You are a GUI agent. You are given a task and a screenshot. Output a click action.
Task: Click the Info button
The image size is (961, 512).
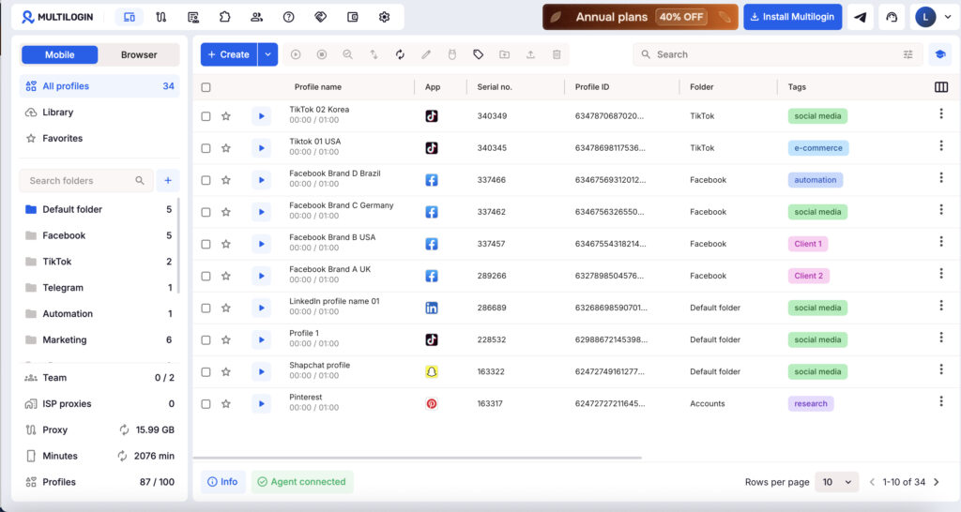coord(223,482)
